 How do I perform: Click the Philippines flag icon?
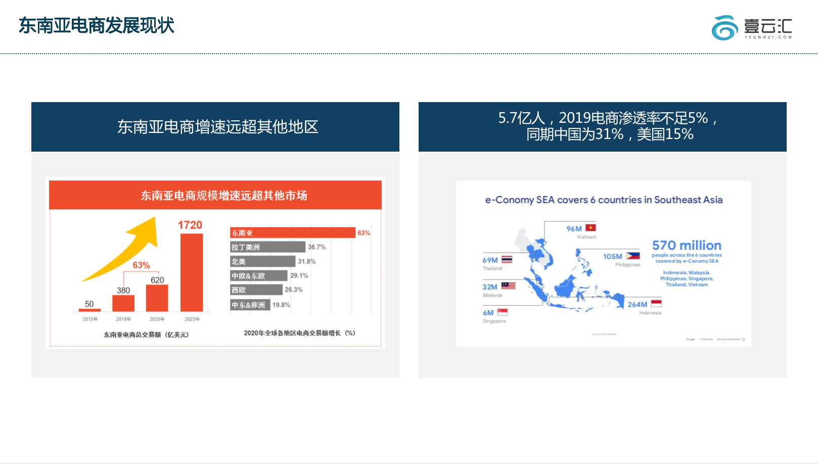633,256
